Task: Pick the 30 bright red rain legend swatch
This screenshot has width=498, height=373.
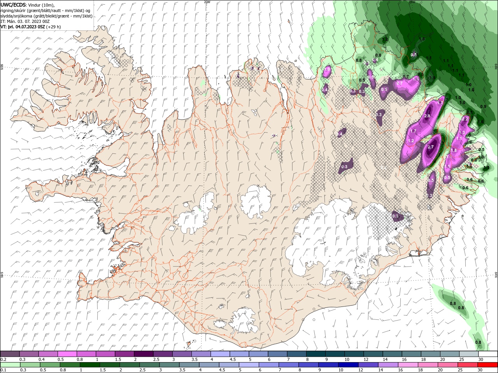Action: [x=487, y=365]
